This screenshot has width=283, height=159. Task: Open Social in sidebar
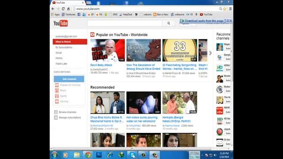pyautogui.click(x=58, y=53)
